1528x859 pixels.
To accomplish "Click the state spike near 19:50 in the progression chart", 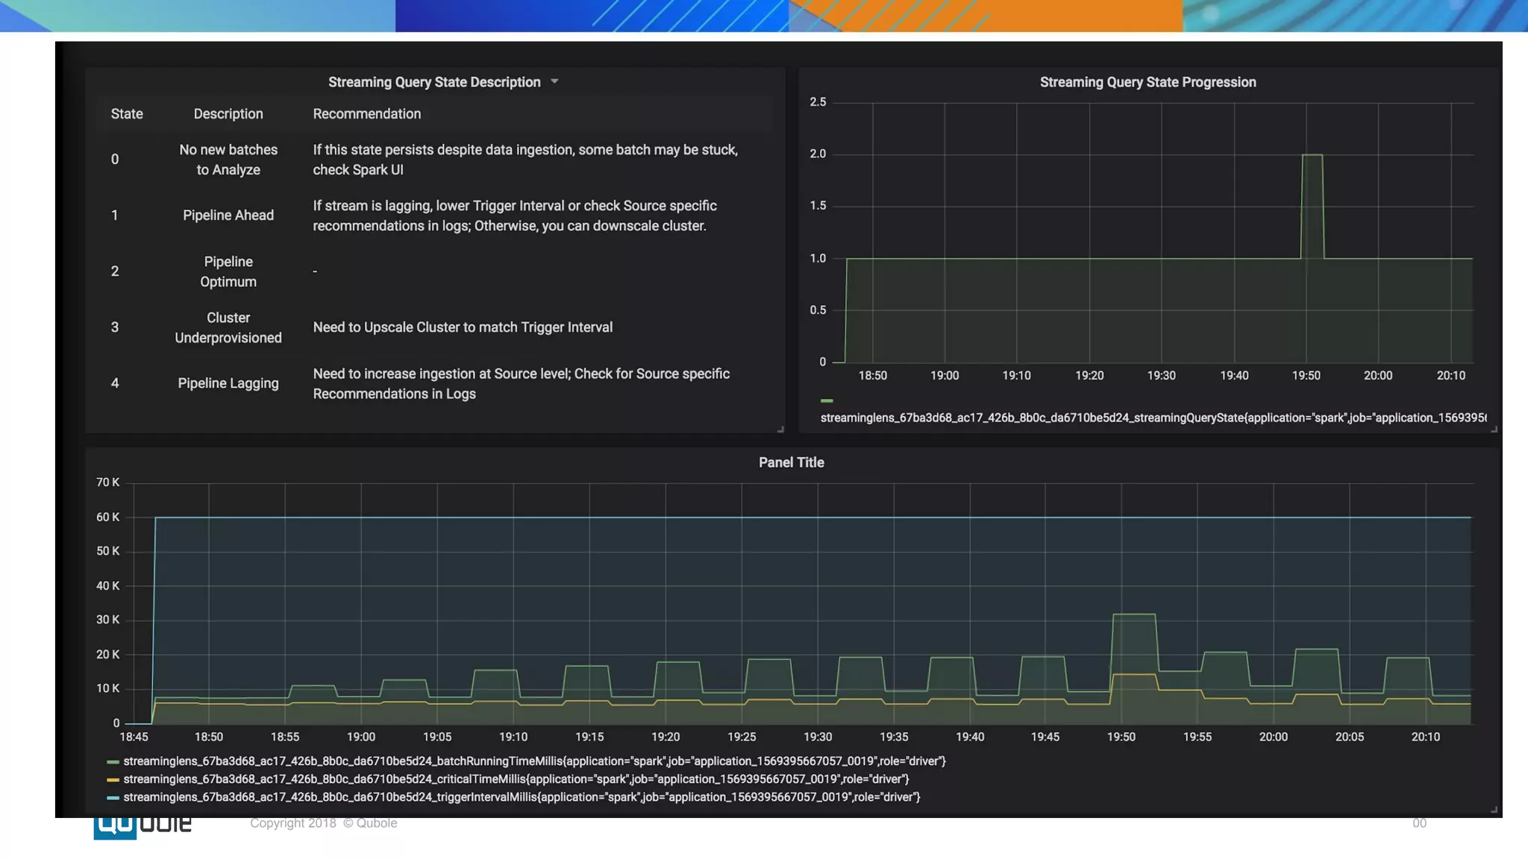I will (x=1312, y=155).
